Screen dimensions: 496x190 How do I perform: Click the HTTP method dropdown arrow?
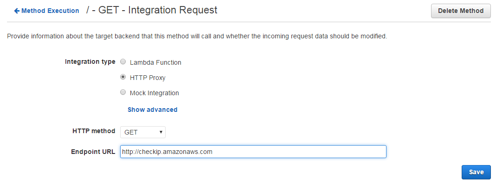(x=161, y=132)
